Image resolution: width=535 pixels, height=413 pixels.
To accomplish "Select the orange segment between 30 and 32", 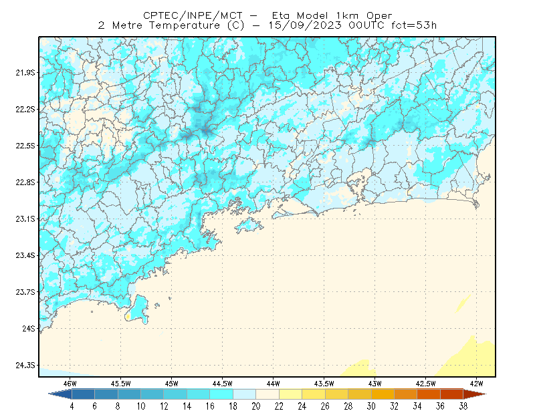I will coord(383,394).
